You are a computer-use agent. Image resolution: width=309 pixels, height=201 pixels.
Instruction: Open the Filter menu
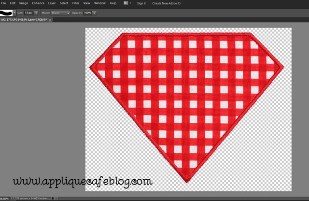pyautogui.click(x=76, y=3)
